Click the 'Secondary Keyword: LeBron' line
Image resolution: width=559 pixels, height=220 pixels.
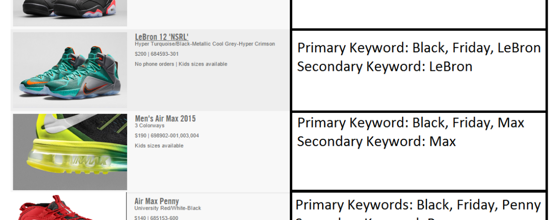coord(384,66)
